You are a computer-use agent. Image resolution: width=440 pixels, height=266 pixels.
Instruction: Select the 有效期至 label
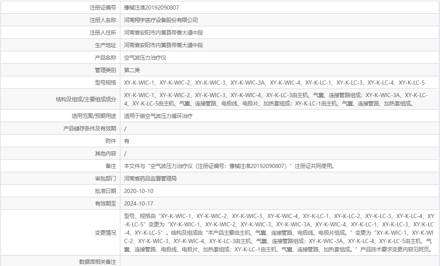pyautogui.click(x=105, y=203)
